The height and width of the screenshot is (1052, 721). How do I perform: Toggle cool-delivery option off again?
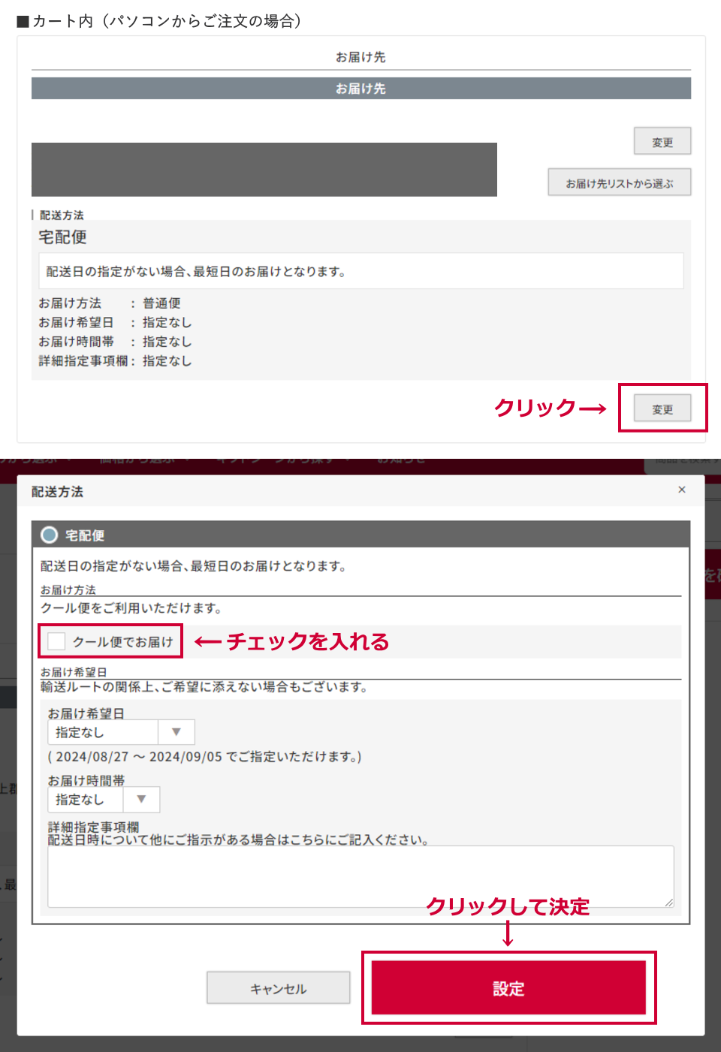[x=56, y=641]
